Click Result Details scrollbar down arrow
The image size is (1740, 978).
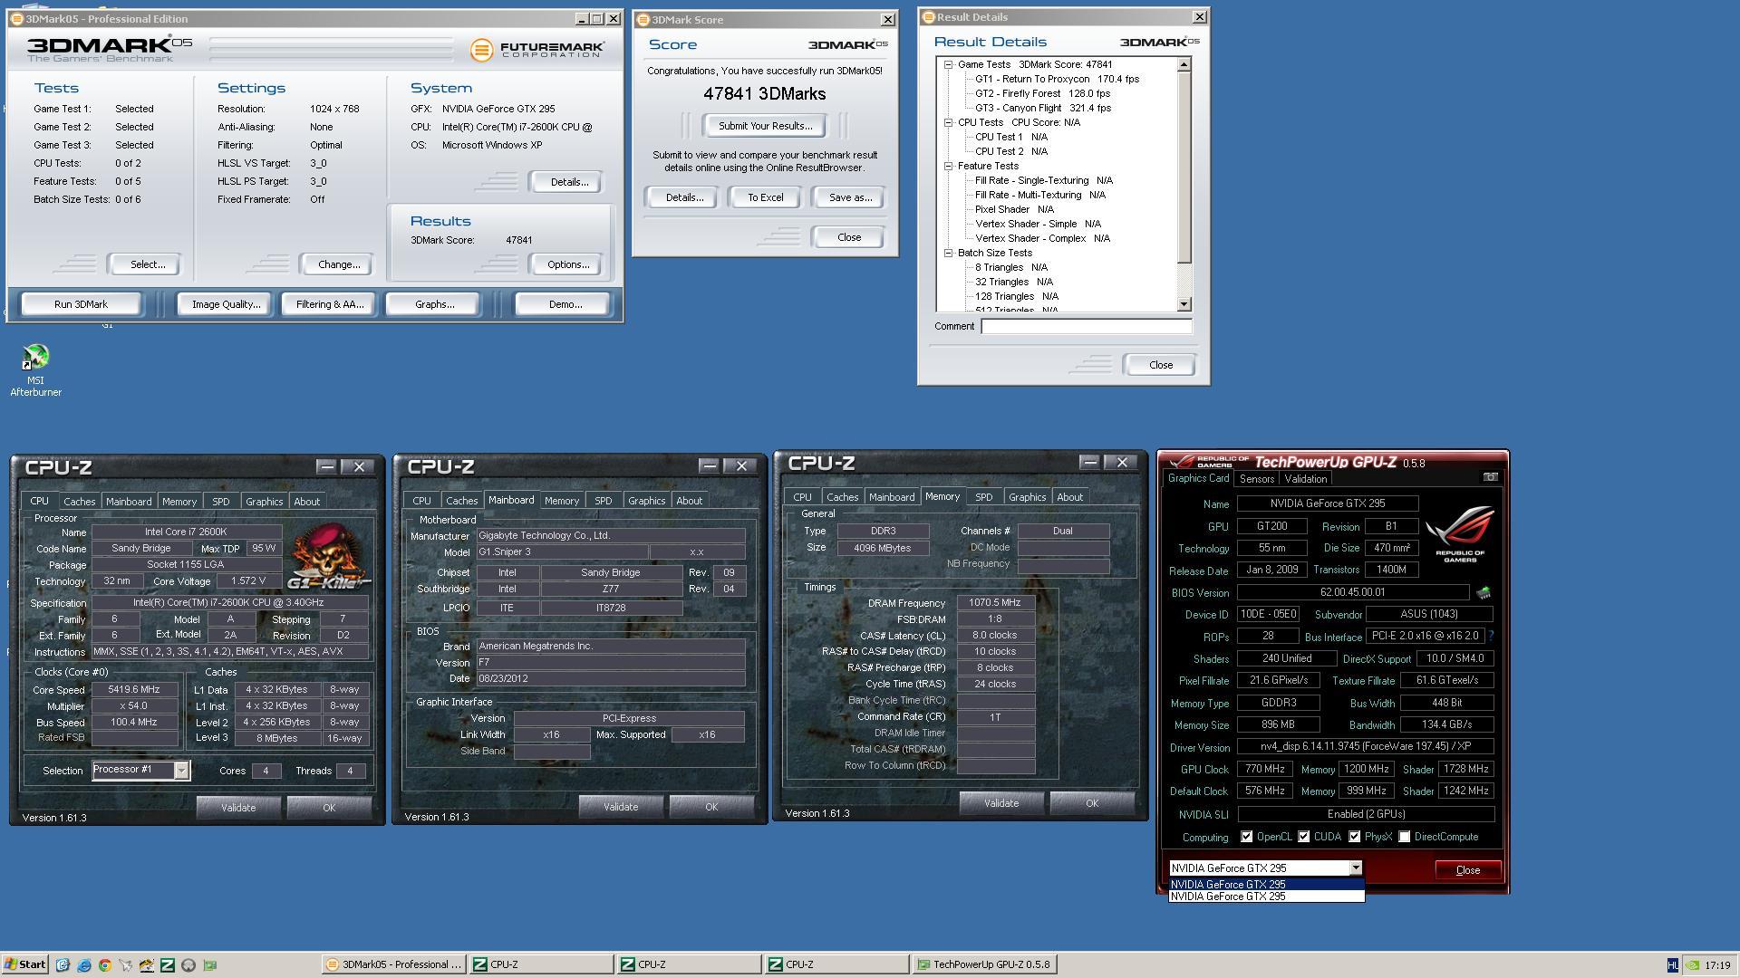click(x=1184, y=304)
